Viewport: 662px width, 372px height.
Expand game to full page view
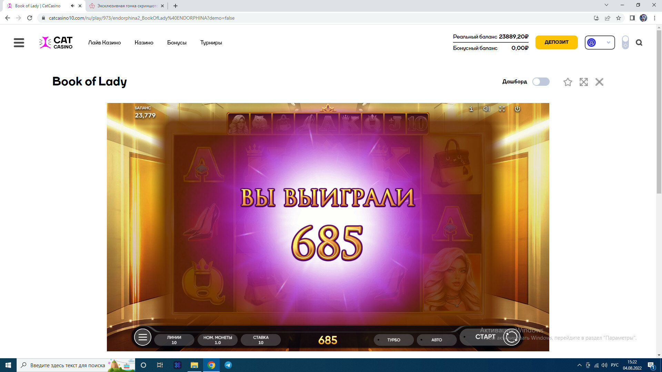pyautogui.click(x=583, y=82)
